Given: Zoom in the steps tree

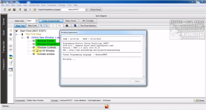Looking at the screenshot, I should pos(41,26).
